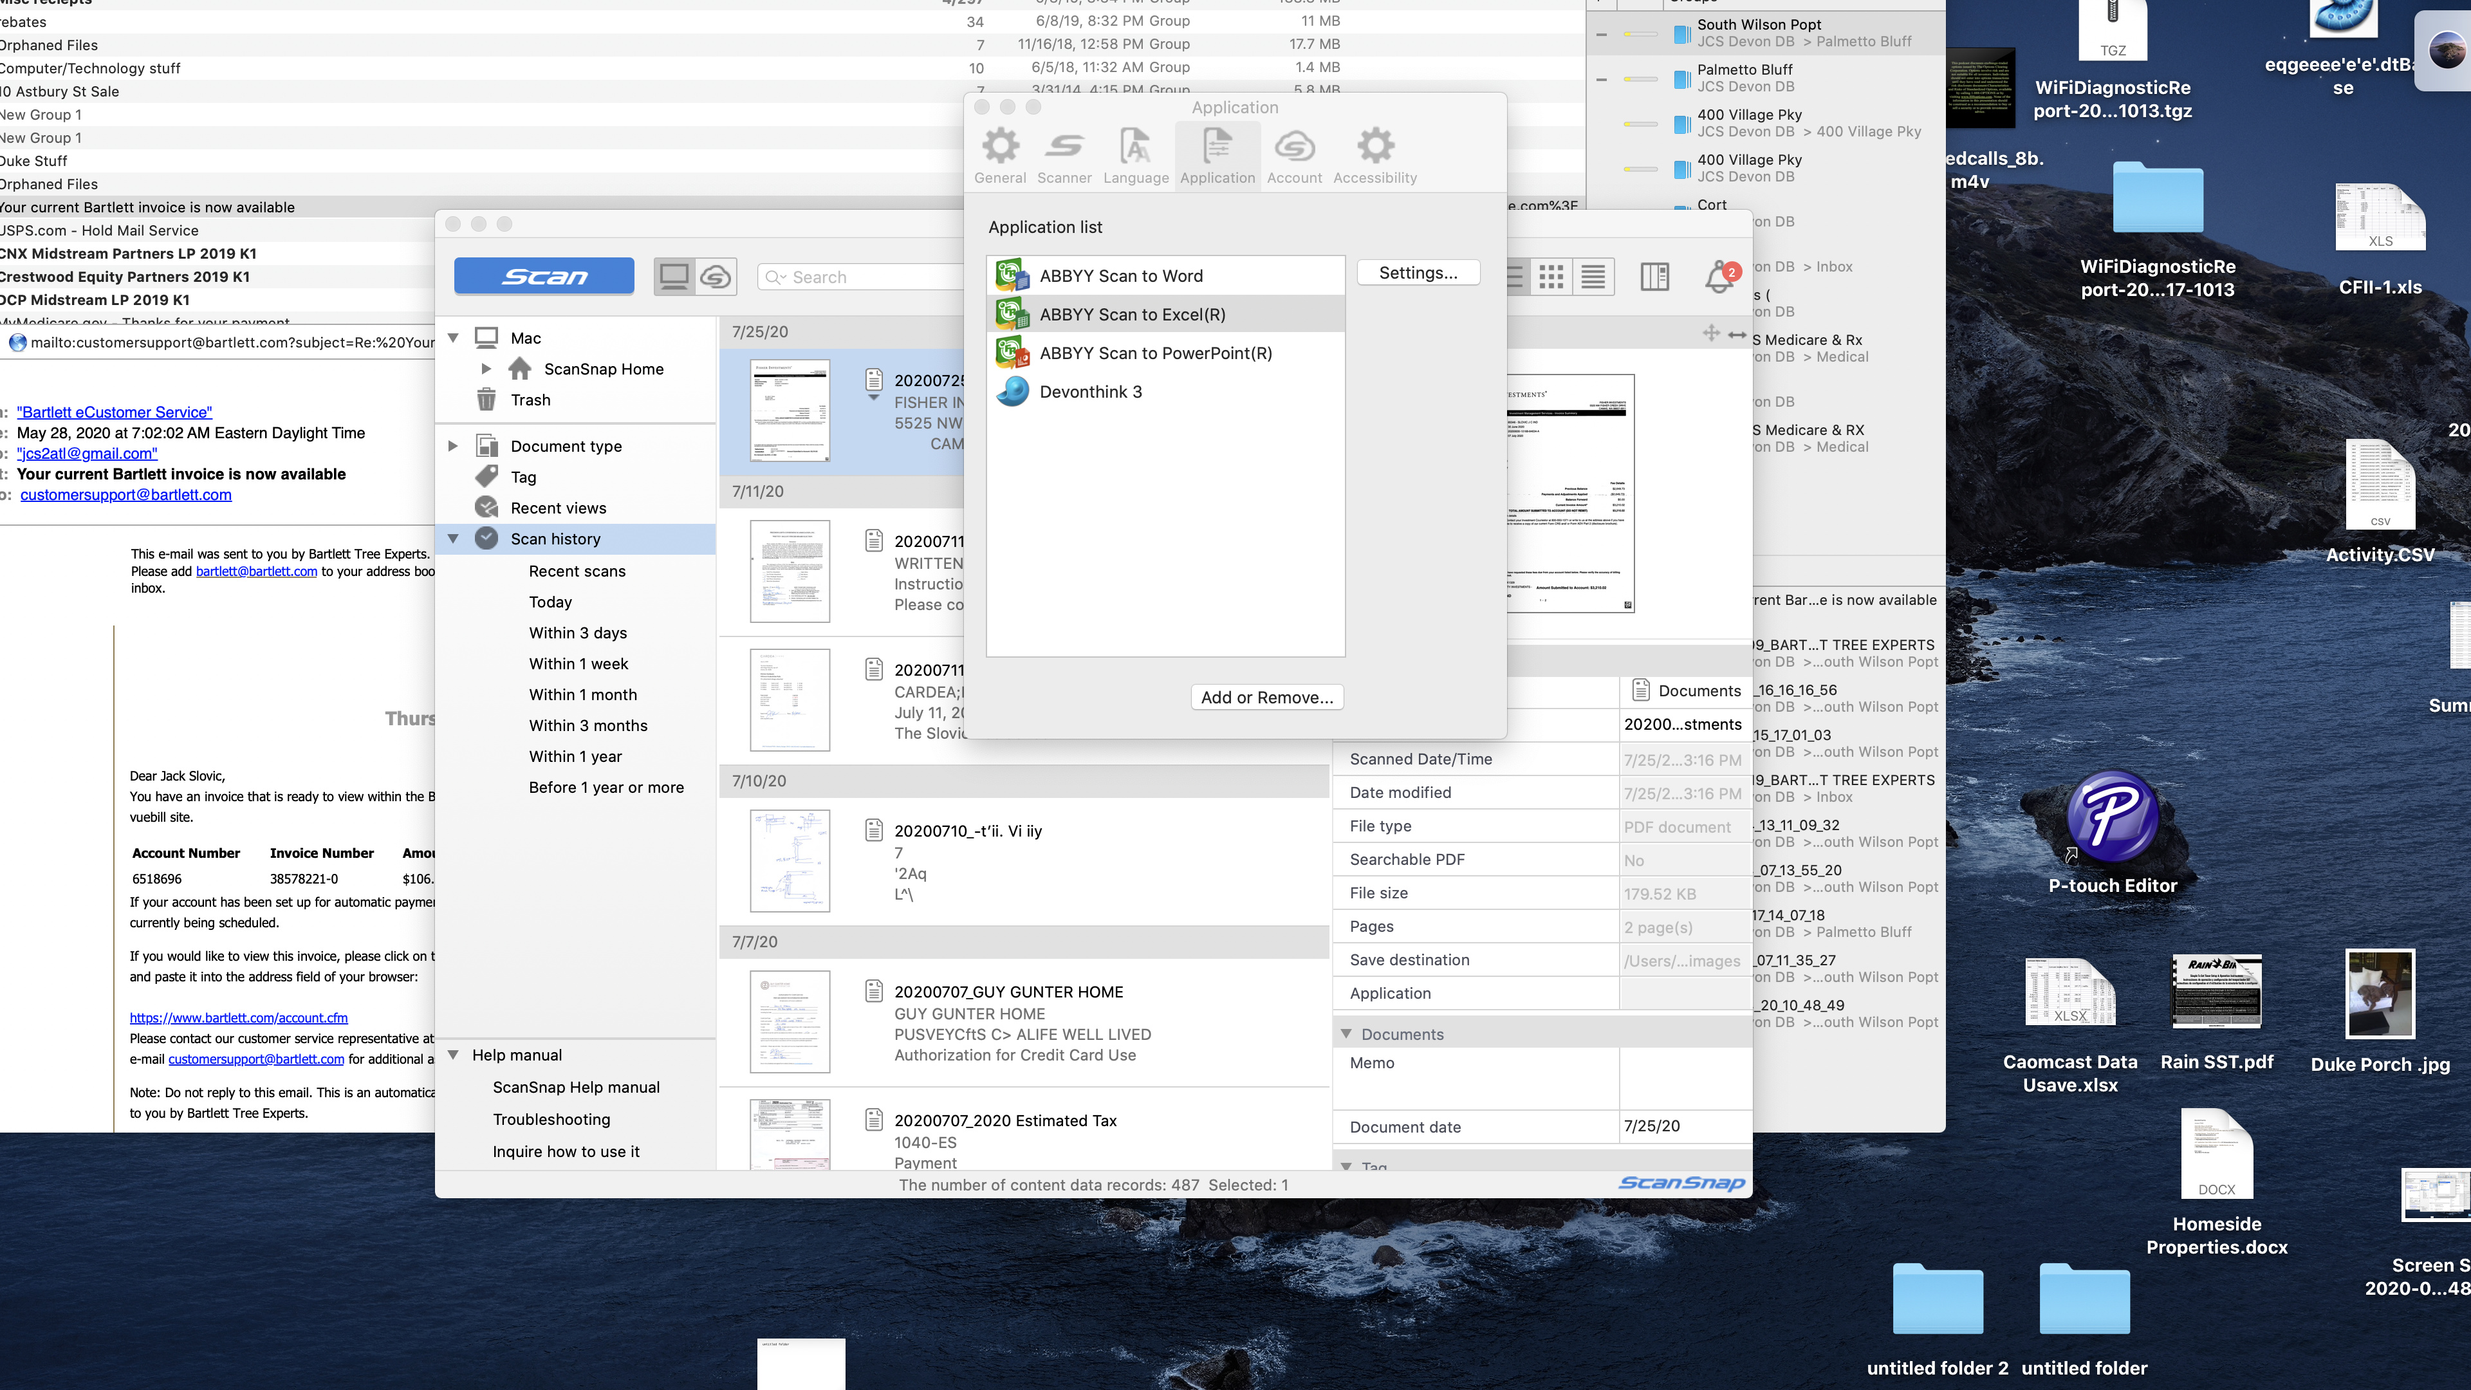Click the blue Scan button
2471x1390 pixels.
click(544, 276)
